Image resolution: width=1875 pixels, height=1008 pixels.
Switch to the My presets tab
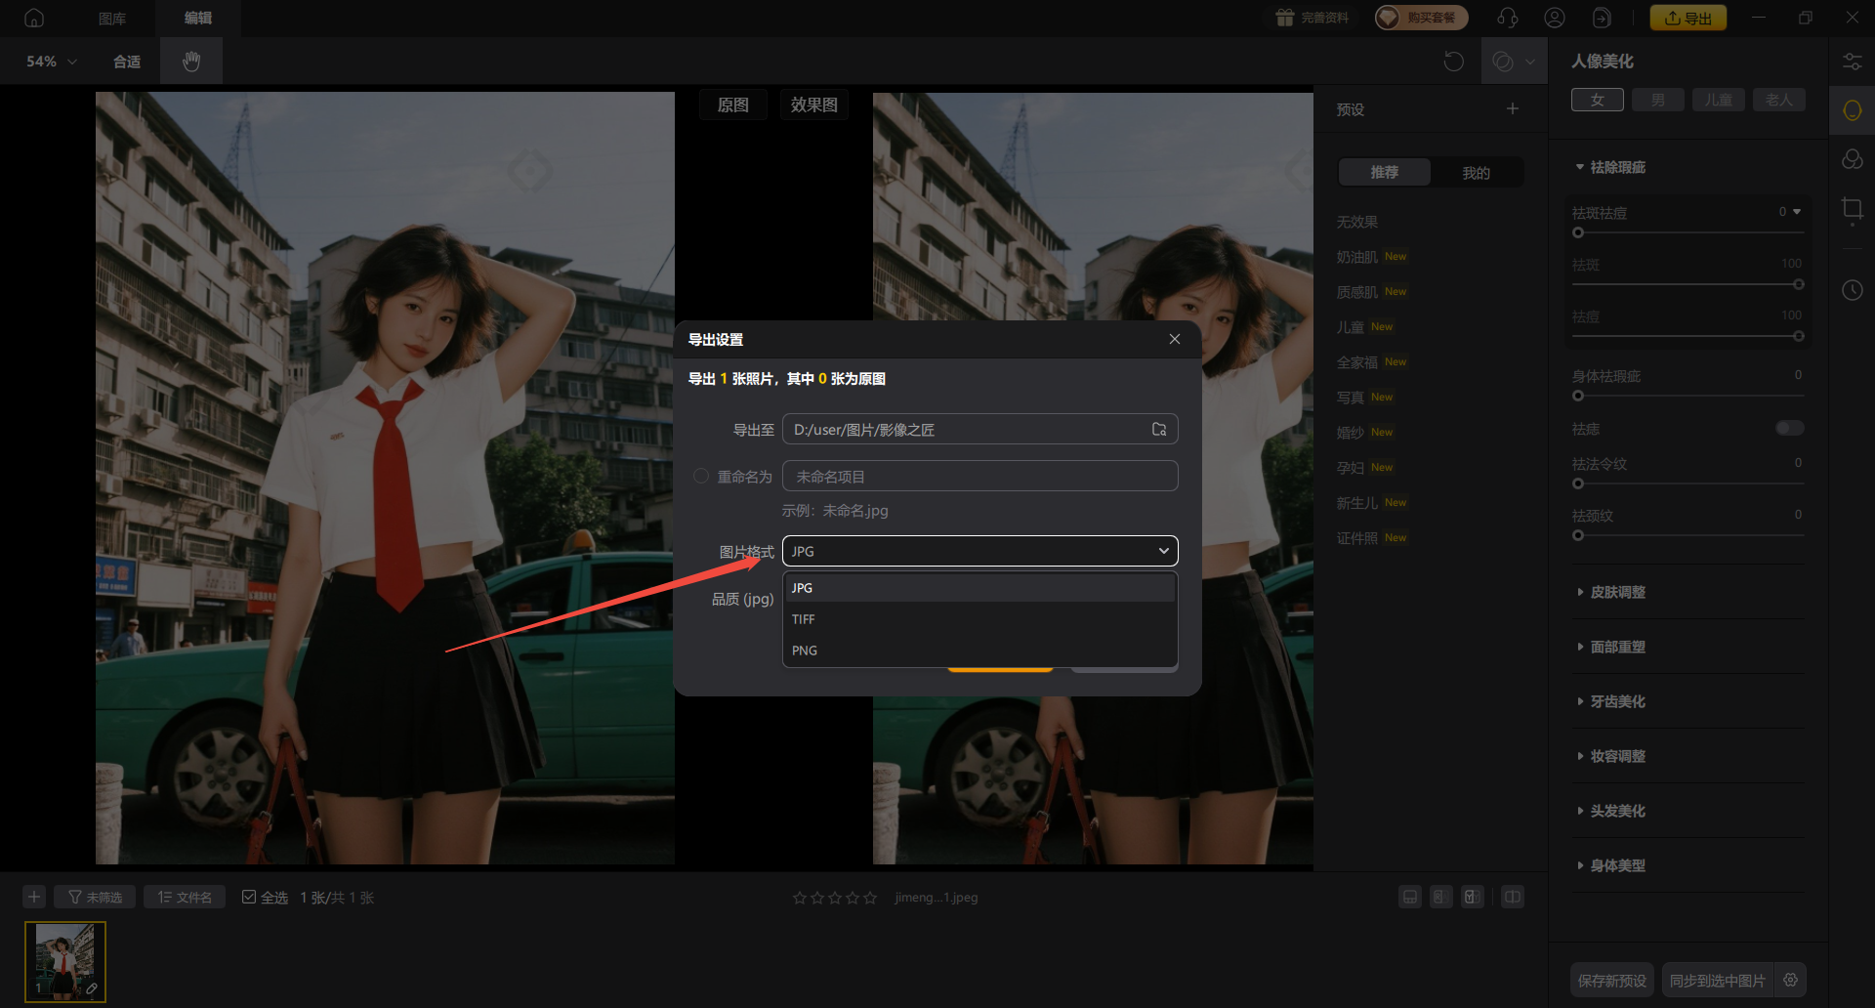pyautogui.click(x=1476, y=173)
